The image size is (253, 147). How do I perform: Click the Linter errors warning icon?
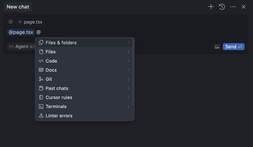(41, 116)
